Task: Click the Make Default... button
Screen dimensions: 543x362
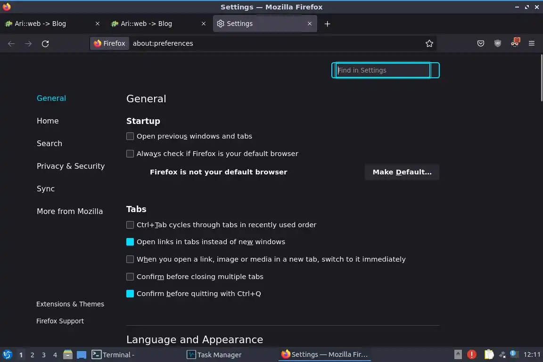Action: (x=402, y=172)
